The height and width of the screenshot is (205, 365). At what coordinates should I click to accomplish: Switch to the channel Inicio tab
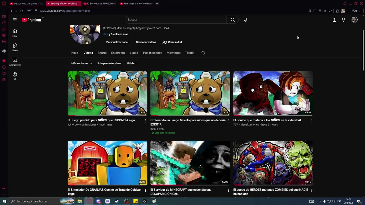pos(74,53)
